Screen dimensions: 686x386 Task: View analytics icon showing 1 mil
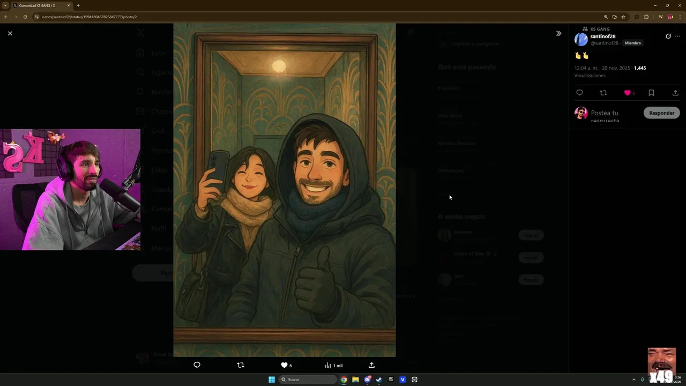coord(333,365)
